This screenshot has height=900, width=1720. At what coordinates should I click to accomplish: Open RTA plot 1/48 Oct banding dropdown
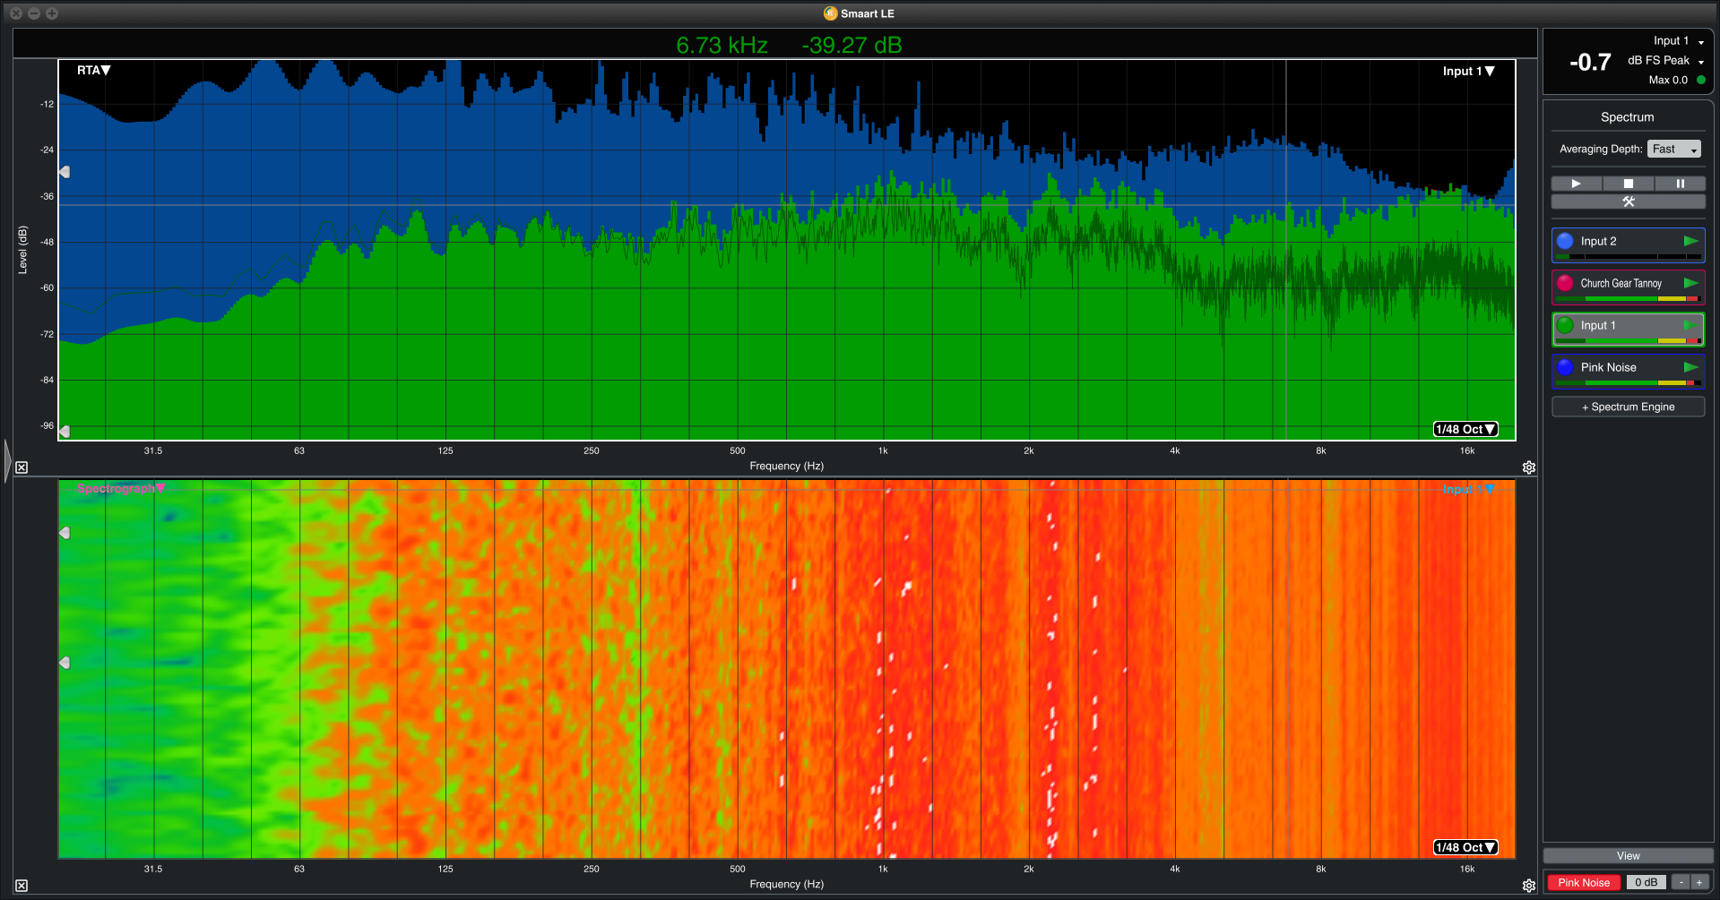pyautogui.click(x=1465, y=429)
